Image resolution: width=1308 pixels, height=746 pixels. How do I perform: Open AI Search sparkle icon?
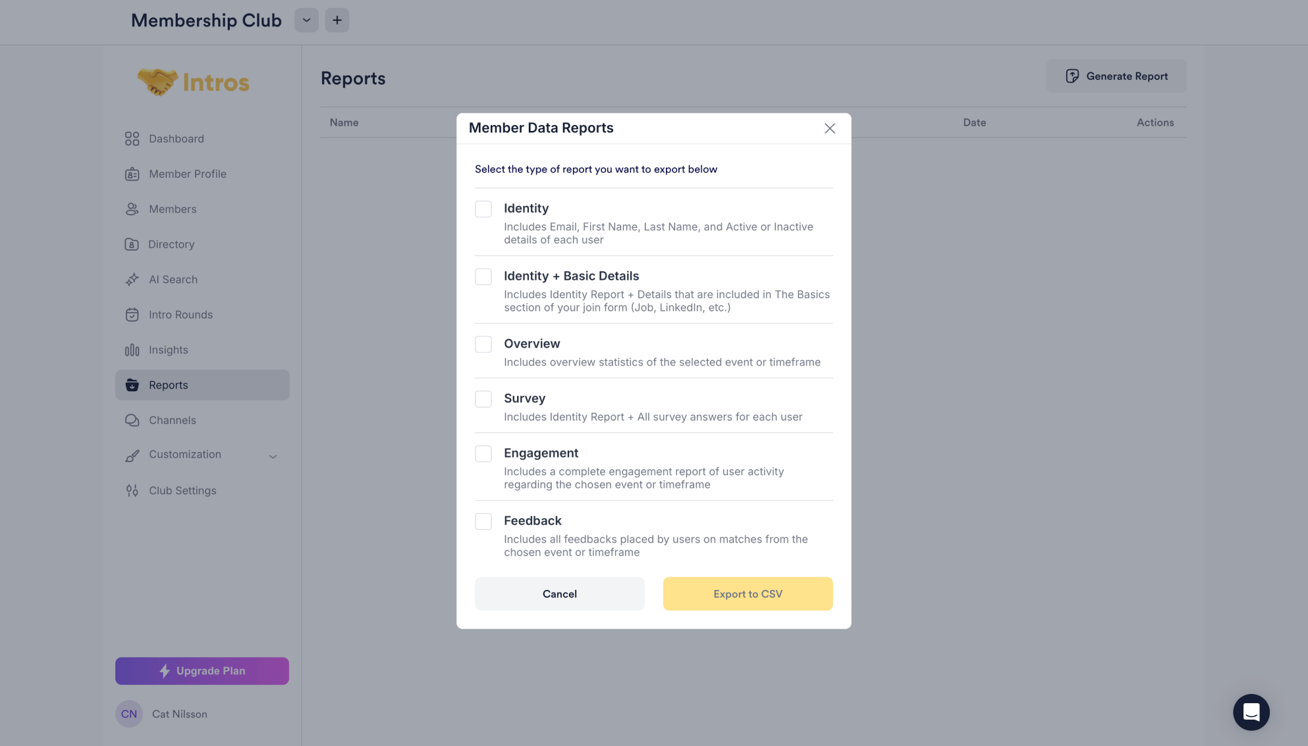132,279
